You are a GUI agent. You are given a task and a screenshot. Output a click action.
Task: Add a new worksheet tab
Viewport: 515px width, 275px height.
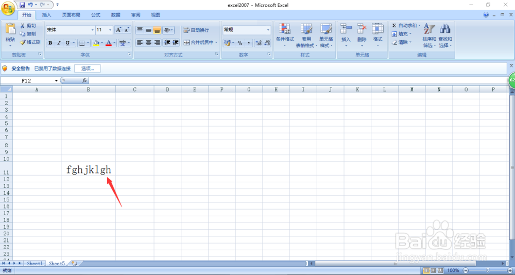click(75, 264)
